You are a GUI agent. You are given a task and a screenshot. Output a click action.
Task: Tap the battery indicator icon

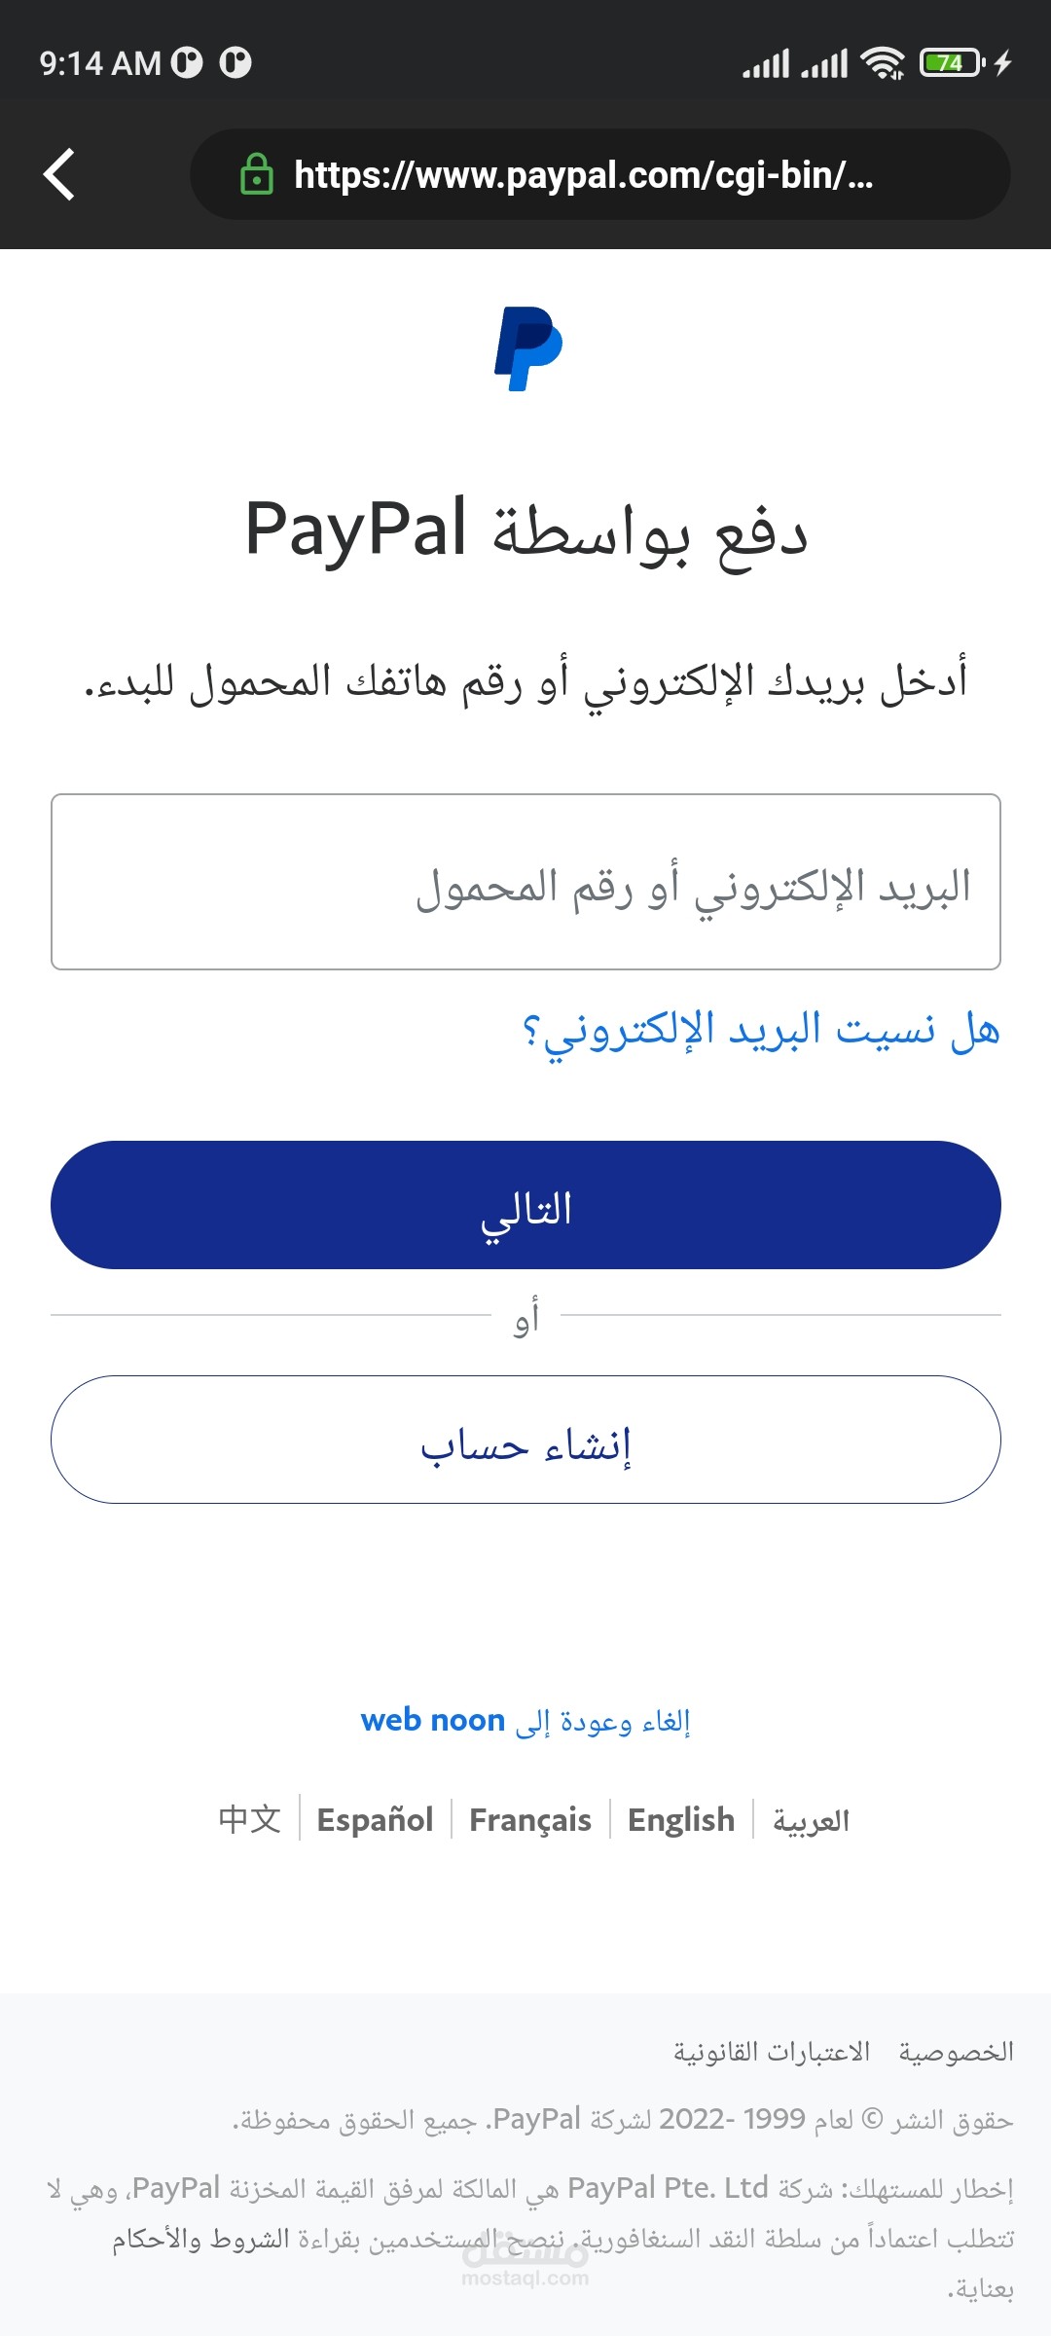click(x=951, y=63)
